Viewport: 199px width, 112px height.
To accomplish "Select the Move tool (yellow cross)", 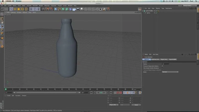I will click(x=15, y=9).
